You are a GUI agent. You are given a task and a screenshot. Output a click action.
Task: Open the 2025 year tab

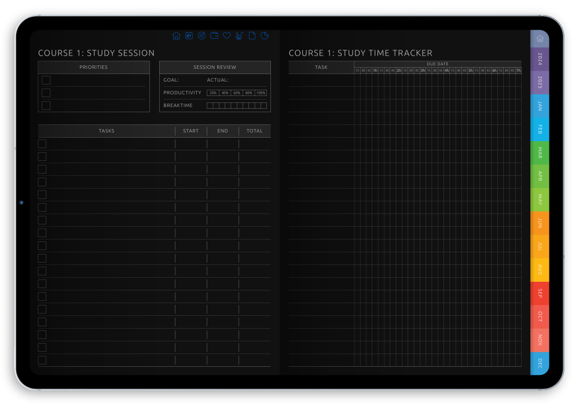[539, 83]
